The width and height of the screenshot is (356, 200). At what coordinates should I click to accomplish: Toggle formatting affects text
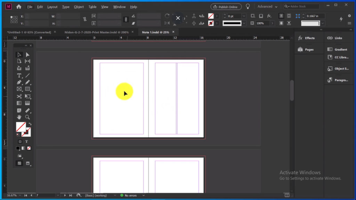pyautogui.click(x=26, y=142)
